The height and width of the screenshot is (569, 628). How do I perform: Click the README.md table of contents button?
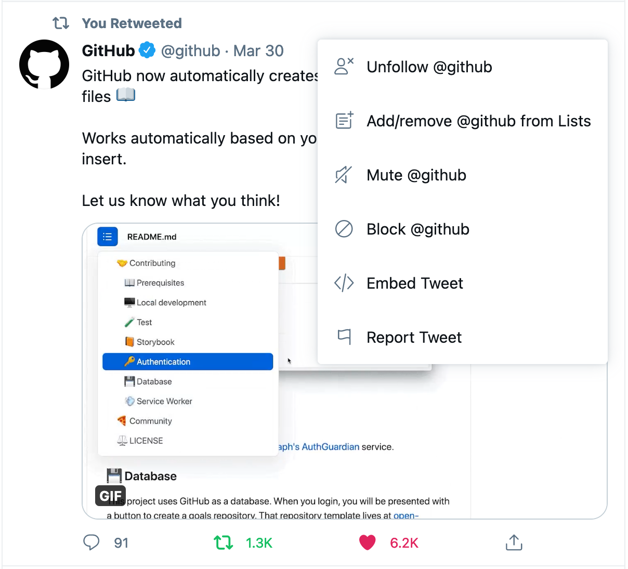coord(108,237)
